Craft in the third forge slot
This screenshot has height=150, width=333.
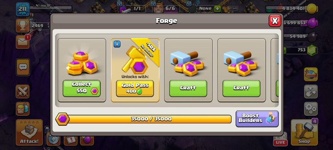[188, 88]
